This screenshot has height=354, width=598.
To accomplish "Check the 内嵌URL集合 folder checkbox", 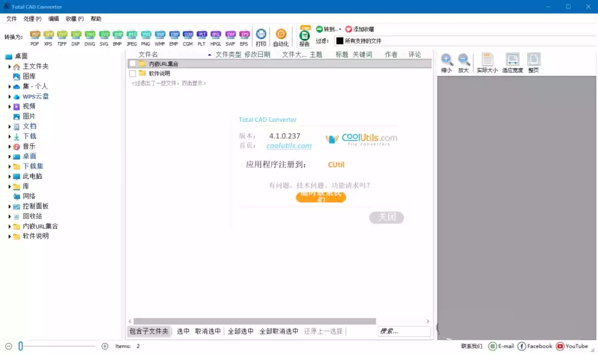I will click(132, 63).
